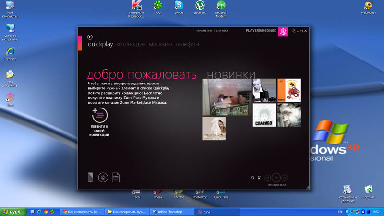The image size is (384, 216).
Task: Open the 'пуск' Start menu
Action: (x=13, y=212)
